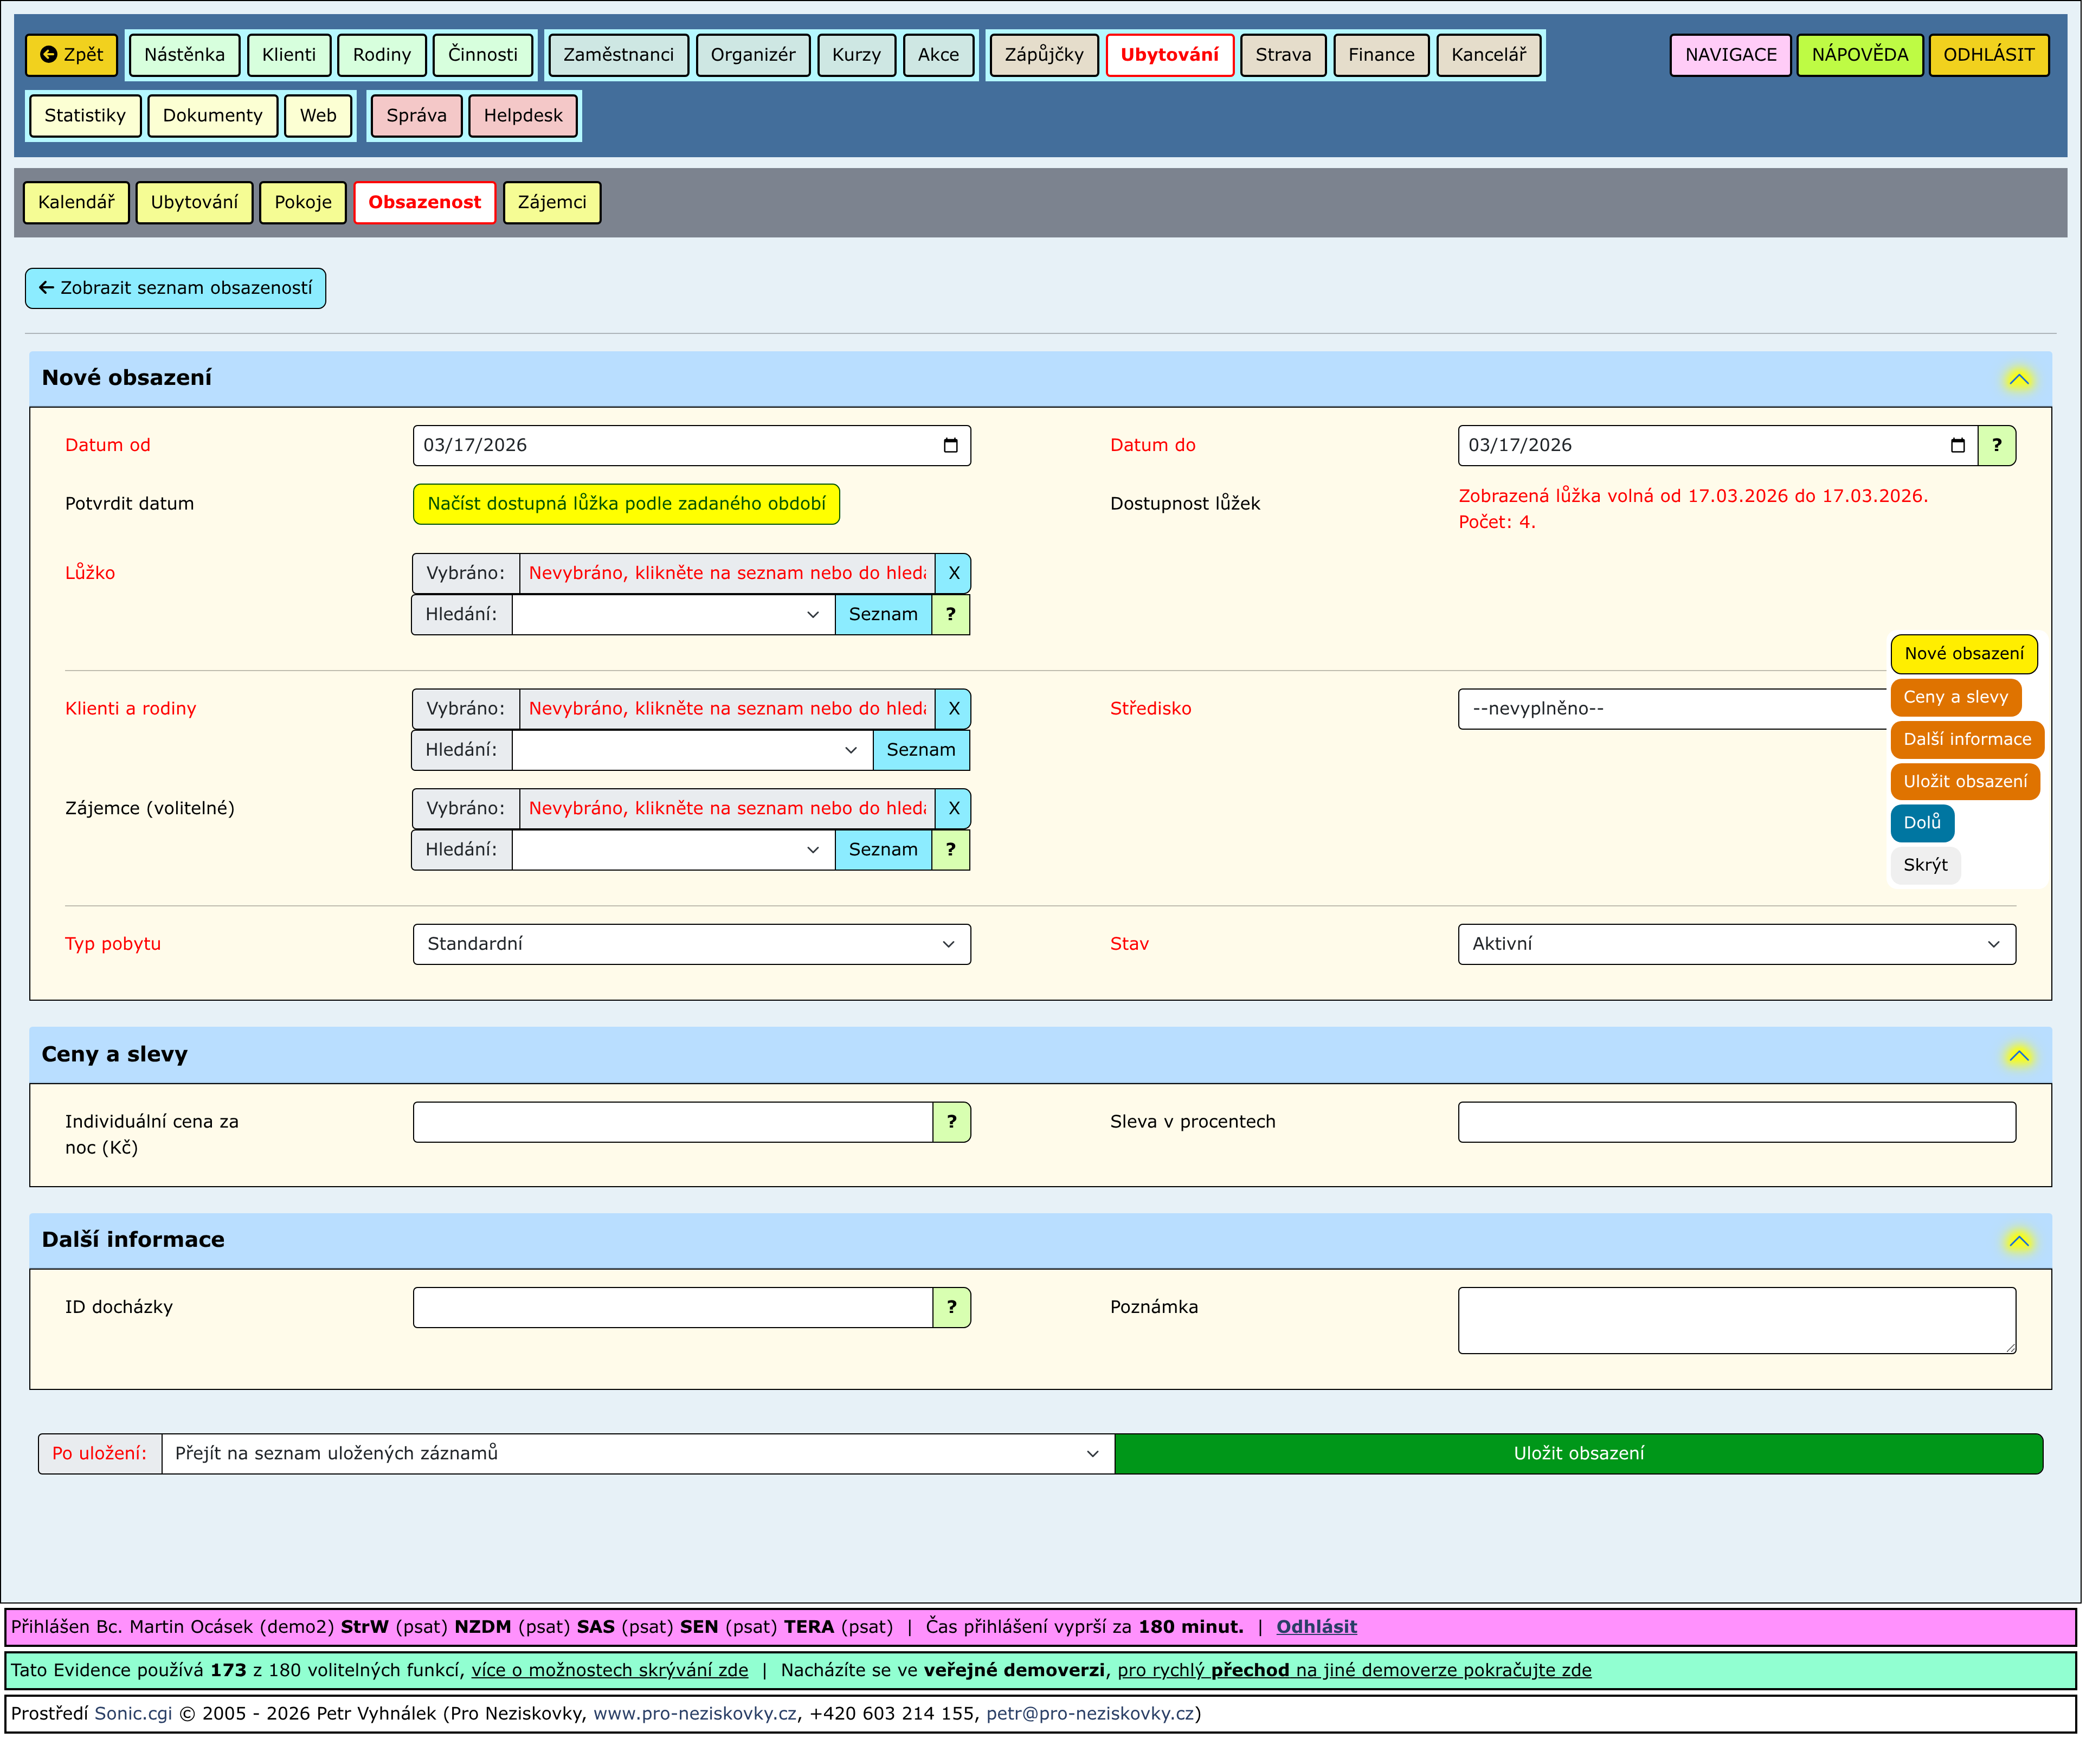Open the Datum od calendar picker icon
The image size is (2086, 1764).
click(951, 446)
